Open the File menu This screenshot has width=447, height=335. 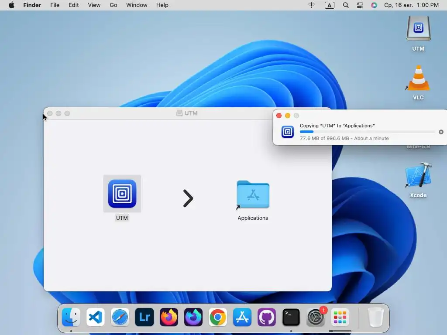55,5
